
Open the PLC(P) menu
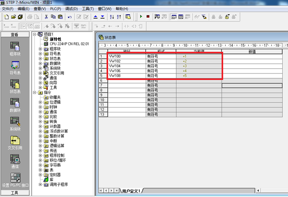point(55,9)
